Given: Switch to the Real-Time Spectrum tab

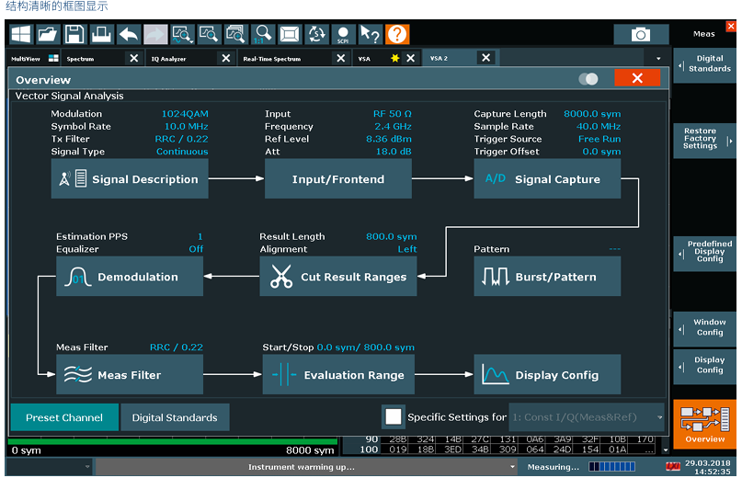Looking at the screenshot, I should [x=271, y=59].
